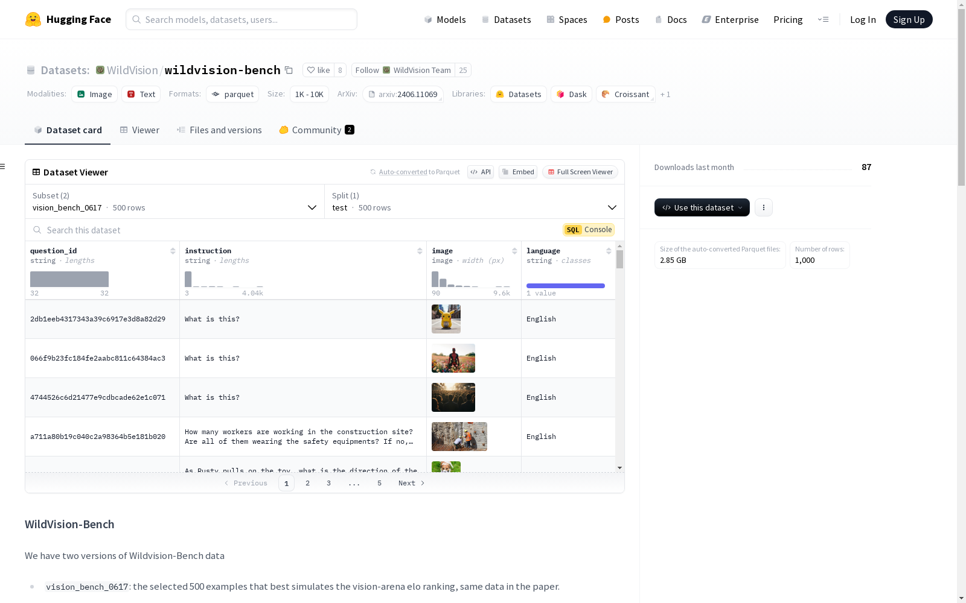Go to page 2 of the dataset

pyautogui.click(x=308, y=483)
